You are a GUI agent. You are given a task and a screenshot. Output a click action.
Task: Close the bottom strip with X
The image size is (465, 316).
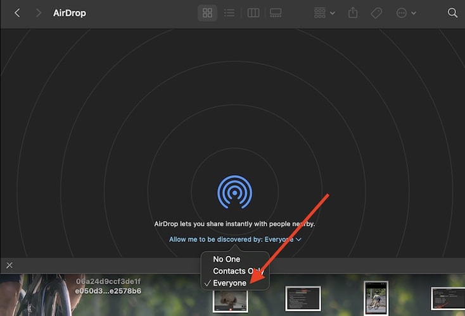(9, 265)
